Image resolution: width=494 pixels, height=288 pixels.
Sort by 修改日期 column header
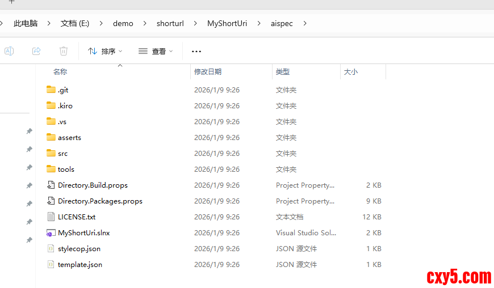(x=208, y=72)
